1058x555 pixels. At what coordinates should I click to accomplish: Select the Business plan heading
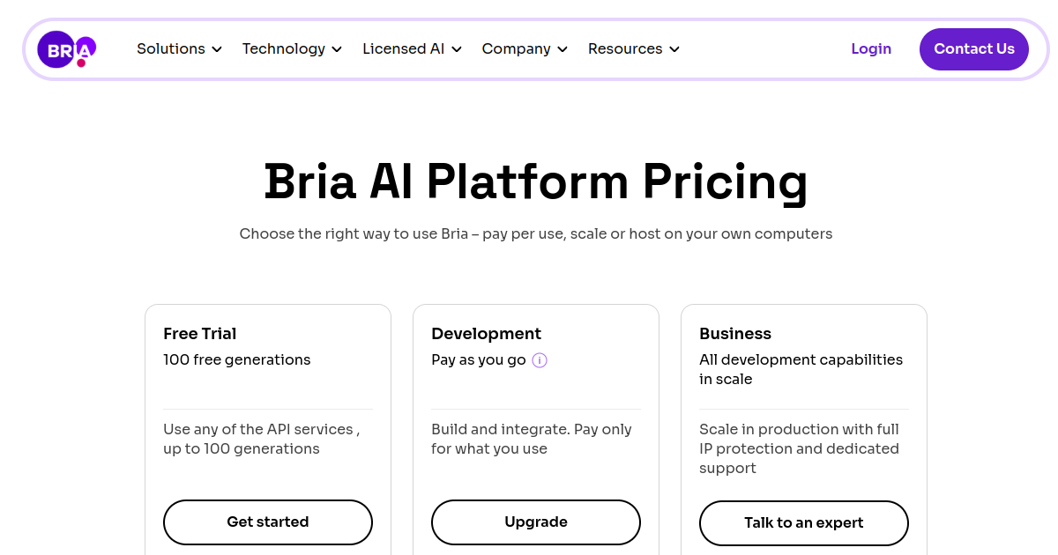pyautogui.click(x=735, y=334)
